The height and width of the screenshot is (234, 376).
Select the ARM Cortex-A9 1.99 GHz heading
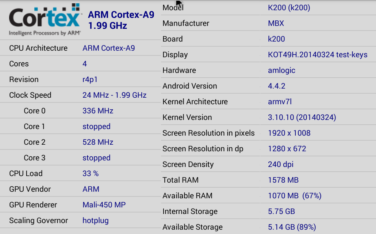pos(121,20)
